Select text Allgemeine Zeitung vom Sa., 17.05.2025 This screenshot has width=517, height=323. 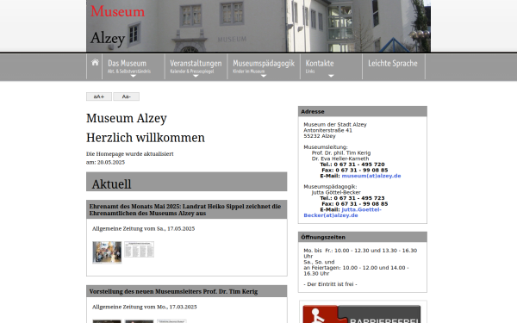(x=143, y=229)
